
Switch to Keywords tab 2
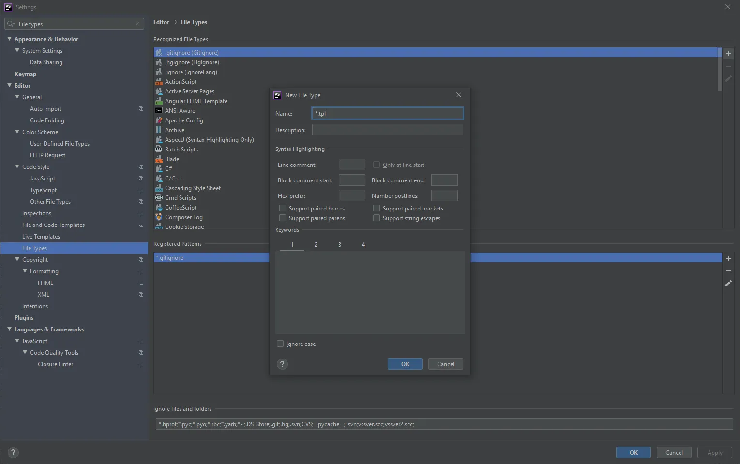[x=316, y=245]
